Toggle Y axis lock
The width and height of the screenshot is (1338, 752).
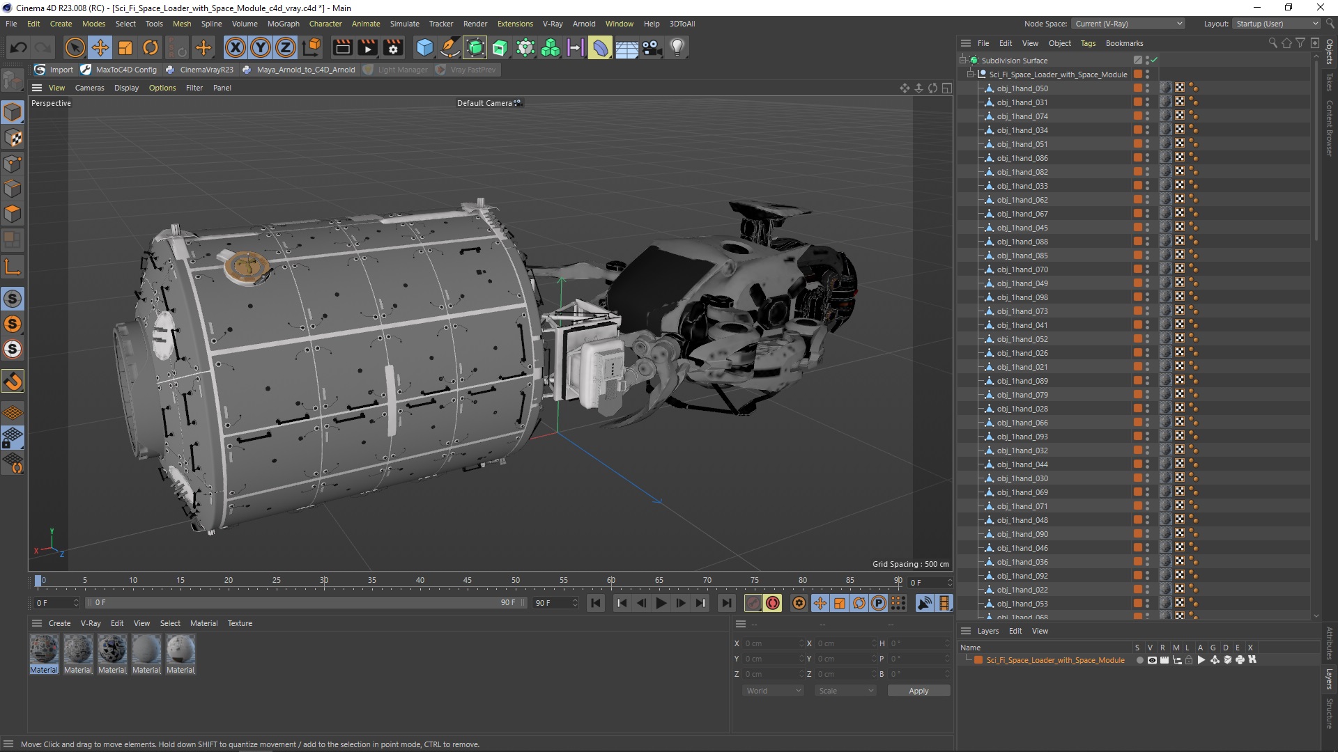point(261,47)
